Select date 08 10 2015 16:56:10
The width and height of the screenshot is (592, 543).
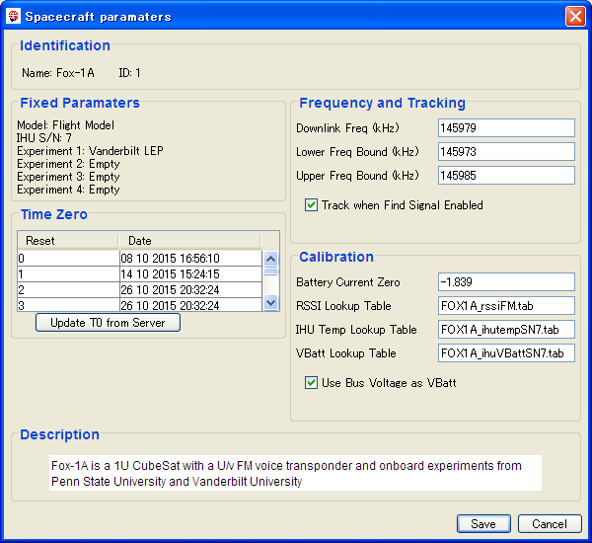[190, 259]
